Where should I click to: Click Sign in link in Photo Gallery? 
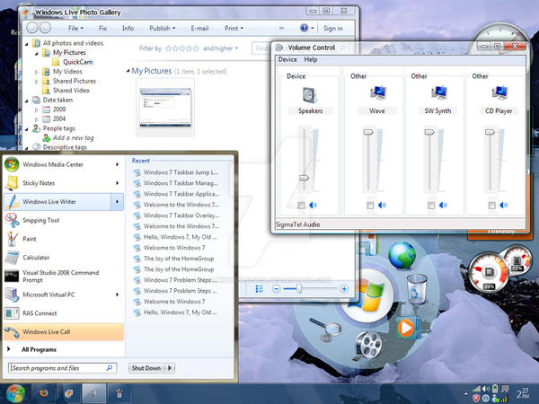click(x=332, y=28)
